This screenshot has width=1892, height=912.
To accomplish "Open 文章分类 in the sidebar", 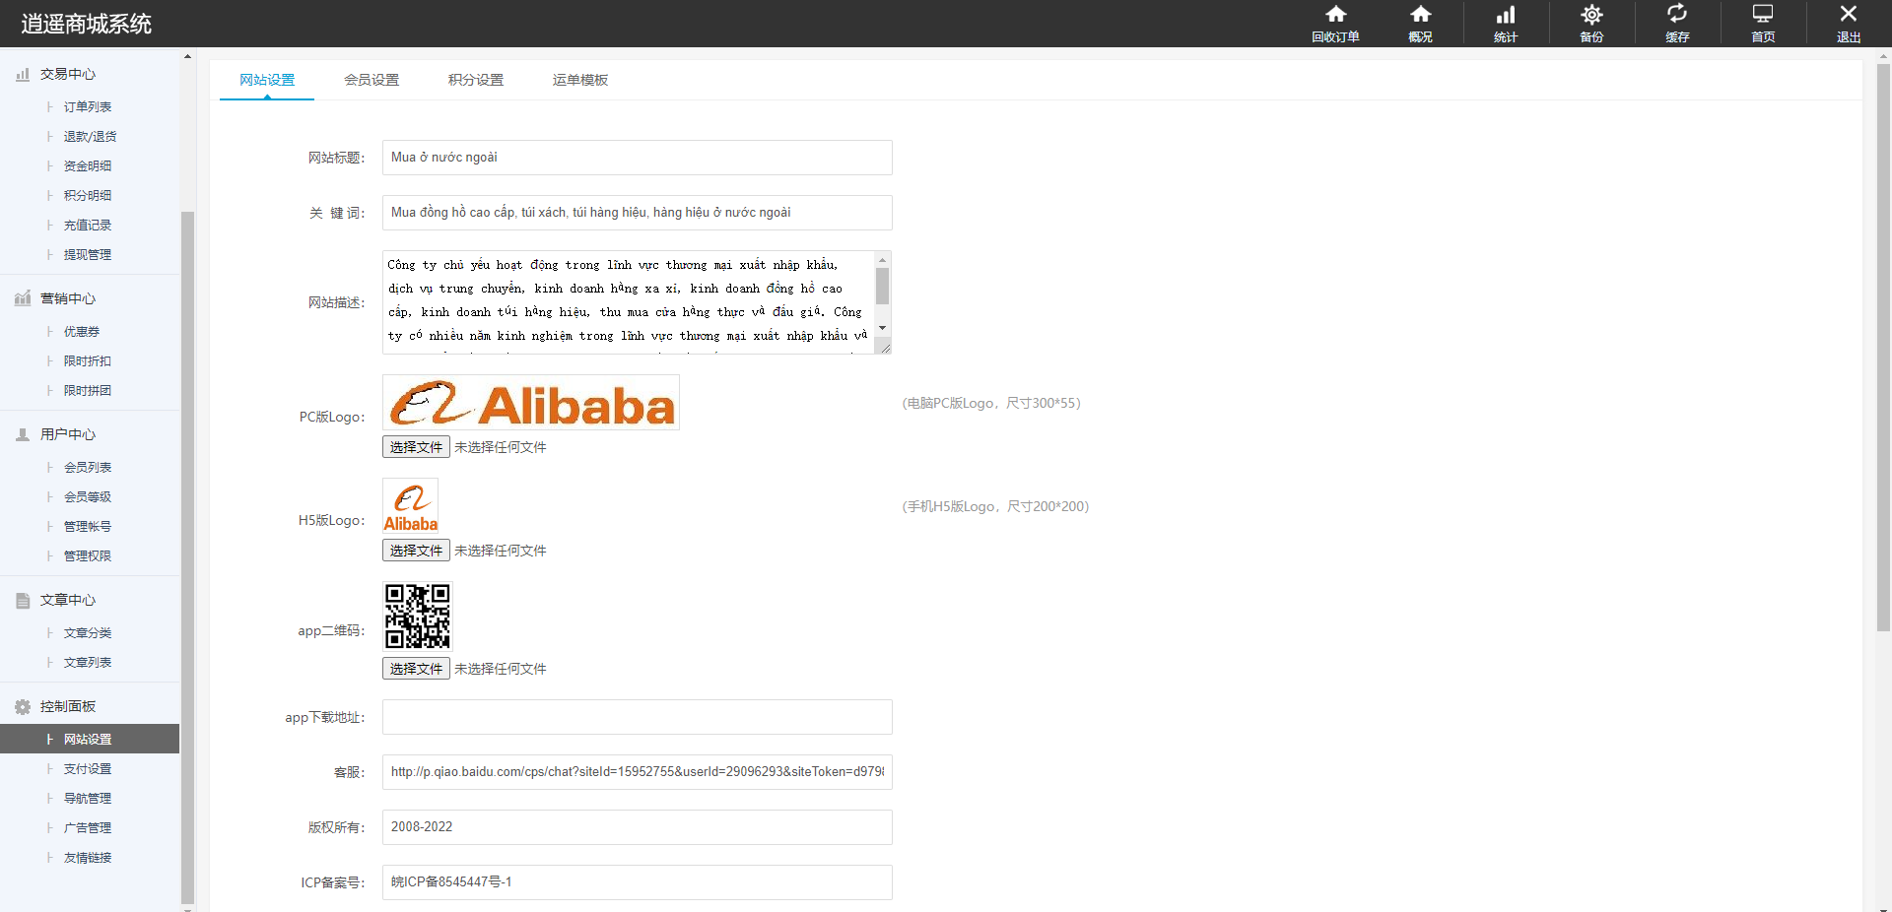I will [x=88, y=632].
